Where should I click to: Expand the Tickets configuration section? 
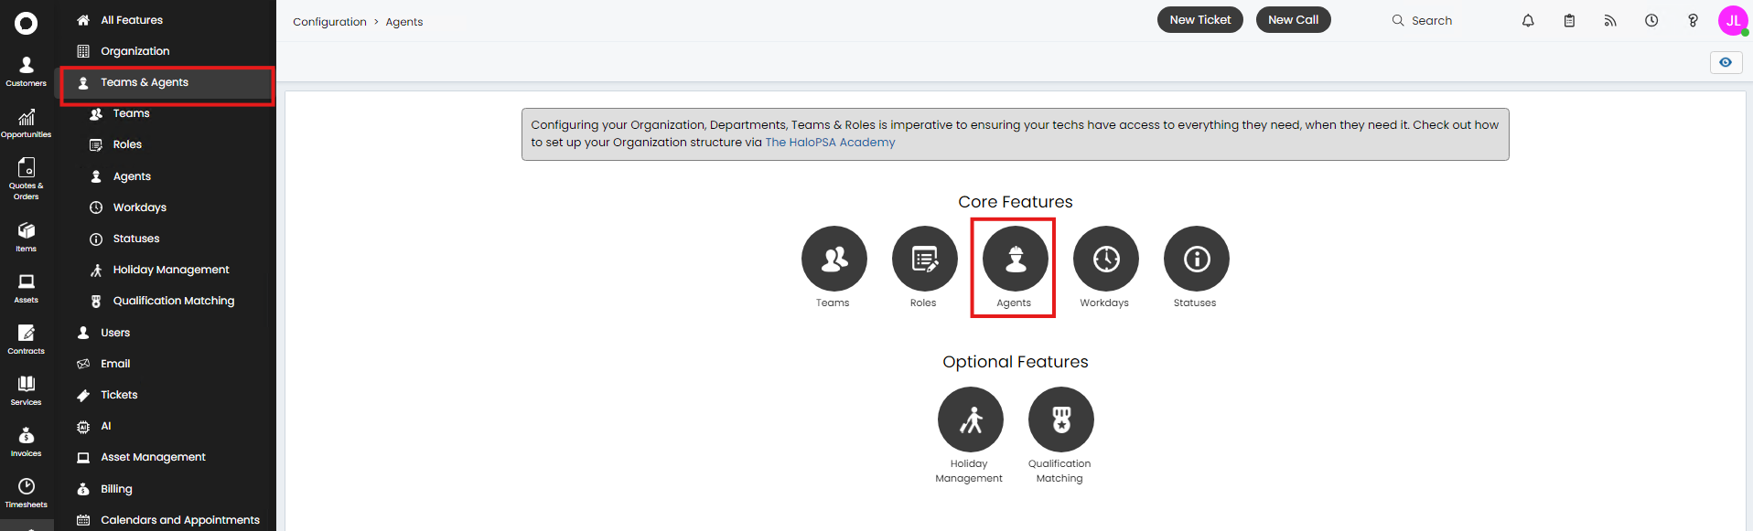(x=119, y=395)
